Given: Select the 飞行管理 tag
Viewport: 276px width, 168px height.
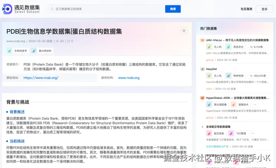Looking at the screenshot, I should click(x=238, y=134).
